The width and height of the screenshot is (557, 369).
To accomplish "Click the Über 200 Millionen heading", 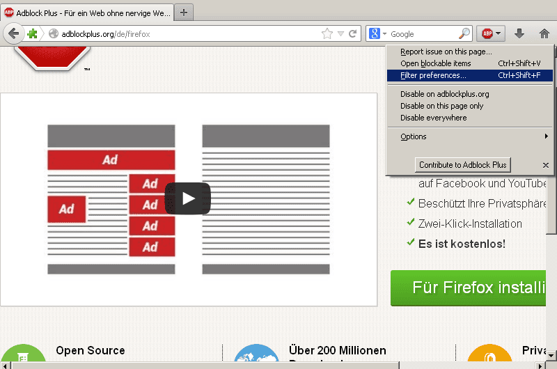I will [x=338, y=350].
